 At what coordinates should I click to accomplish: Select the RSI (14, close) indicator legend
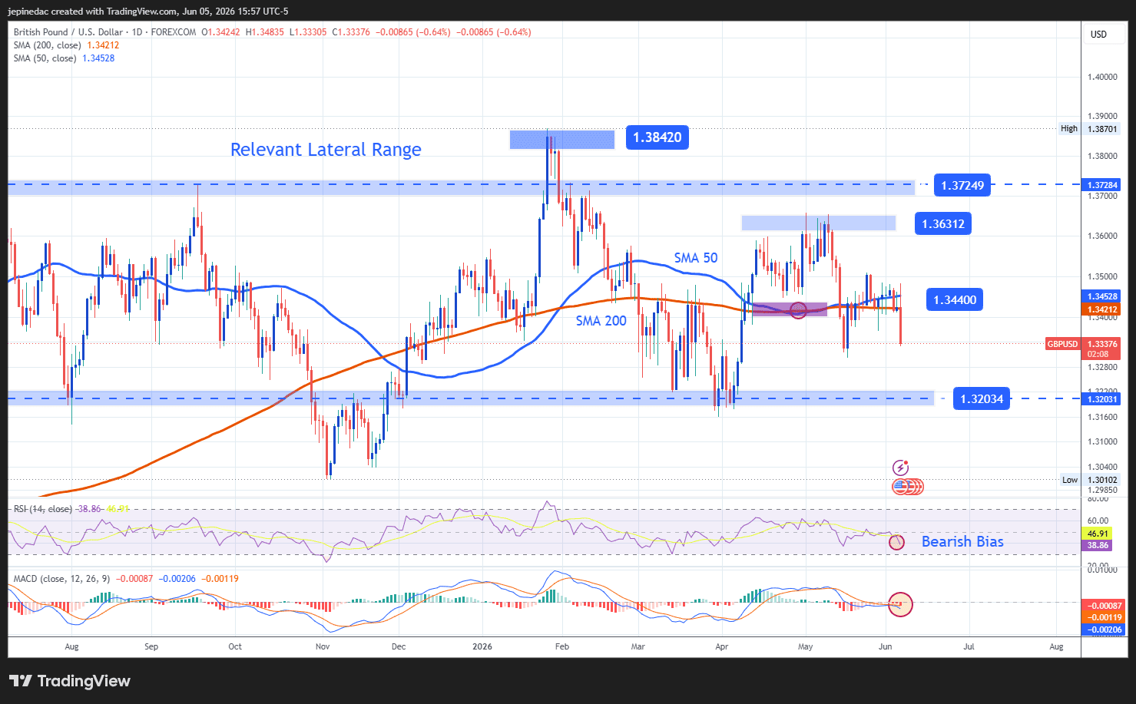pos(43,509)
